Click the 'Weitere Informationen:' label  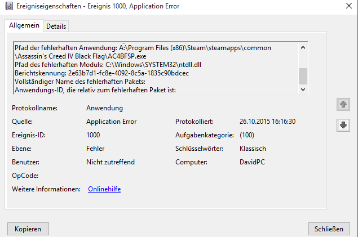(46, 189)
